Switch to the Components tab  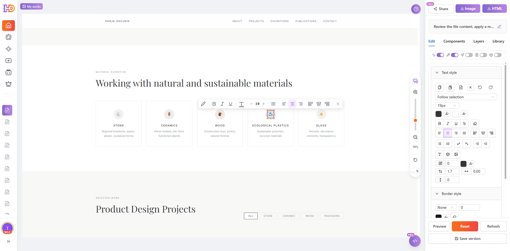click(454, 41)
